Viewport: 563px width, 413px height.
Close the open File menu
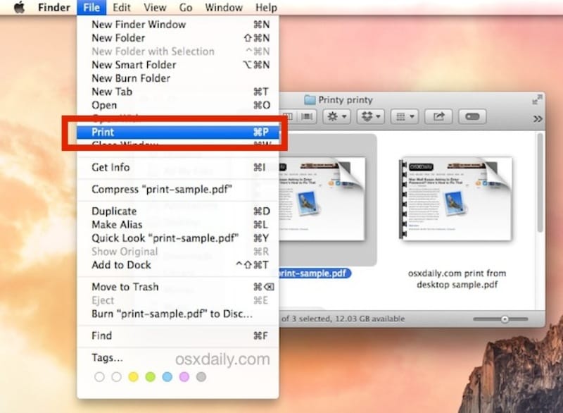coord(91,7)
